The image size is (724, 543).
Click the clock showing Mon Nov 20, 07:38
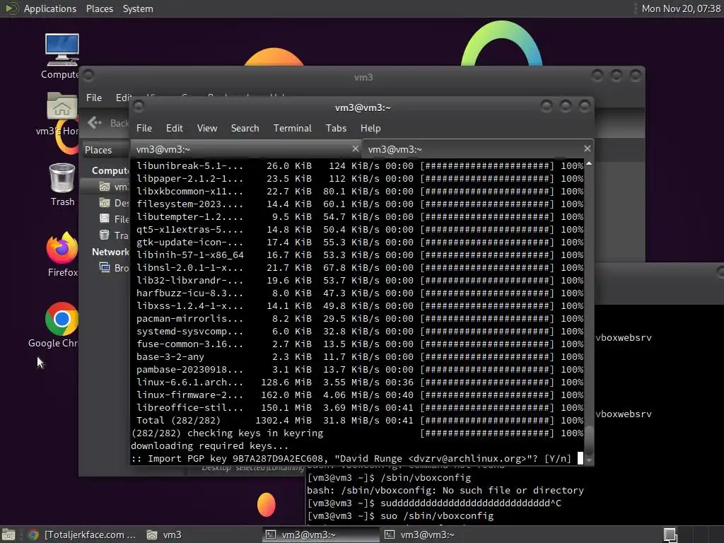click(x=681, y=8)
